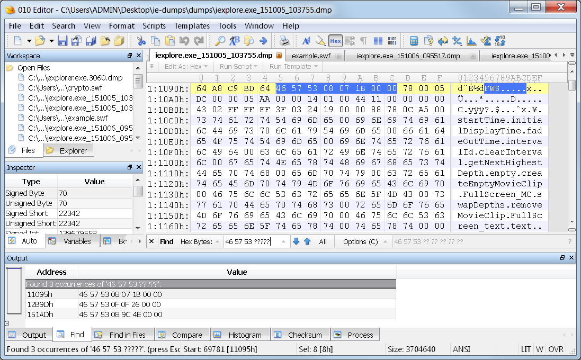Viewport: 581px width, 360px height.
Task: Open the Calculator tool icon
Action: tap(414, 41)
